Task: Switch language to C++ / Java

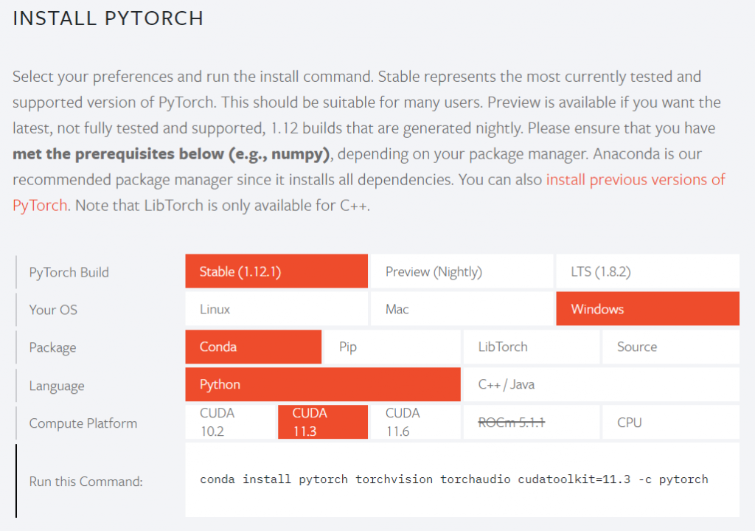Action: [600, 384]
